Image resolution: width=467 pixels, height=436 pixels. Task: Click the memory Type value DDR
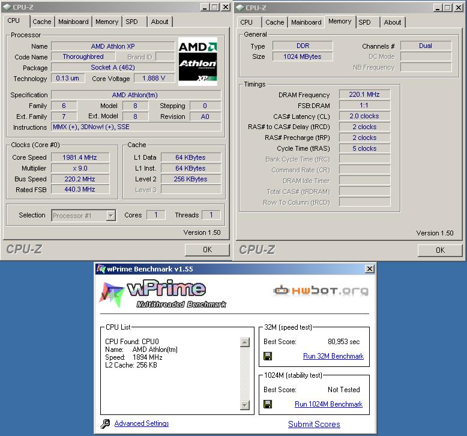pos(303,46)
